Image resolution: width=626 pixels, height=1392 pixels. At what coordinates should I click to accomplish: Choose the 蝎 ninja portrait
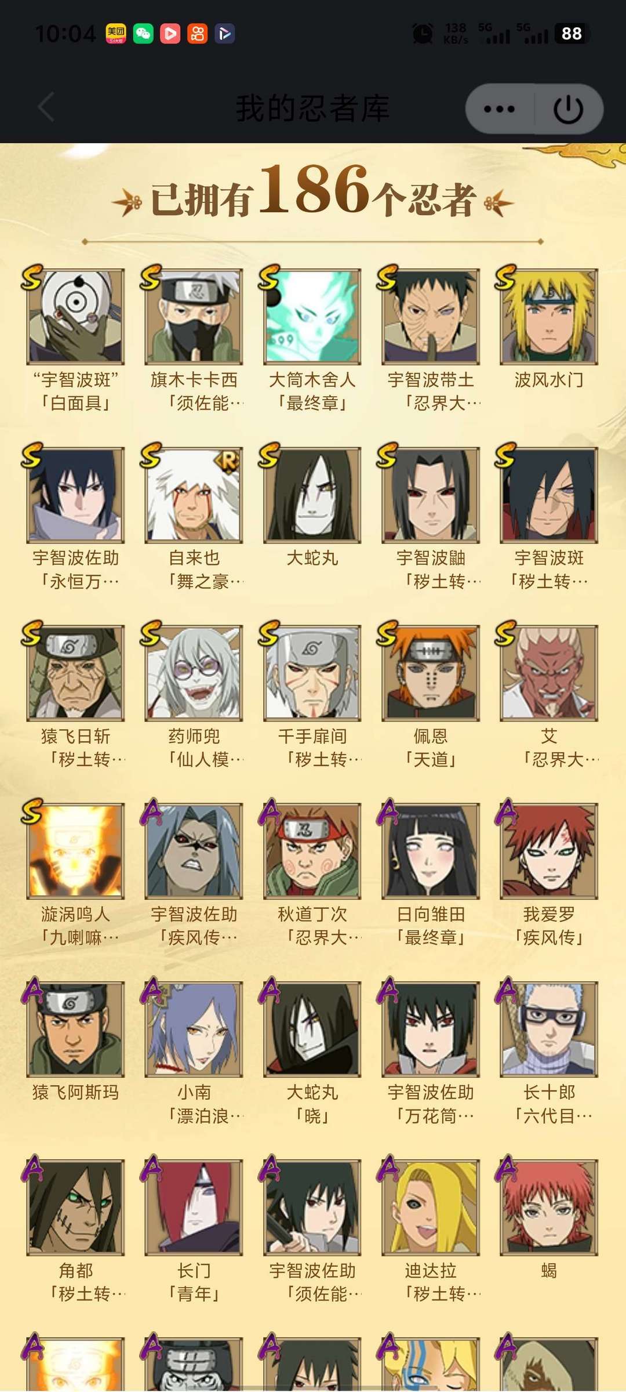tap(548, 1207)
